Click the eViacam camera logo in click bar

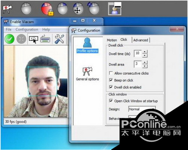[x=7, y=9]
